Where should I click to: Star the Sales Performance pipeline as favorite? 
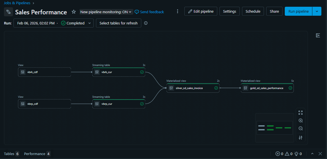tap(74, 12)
